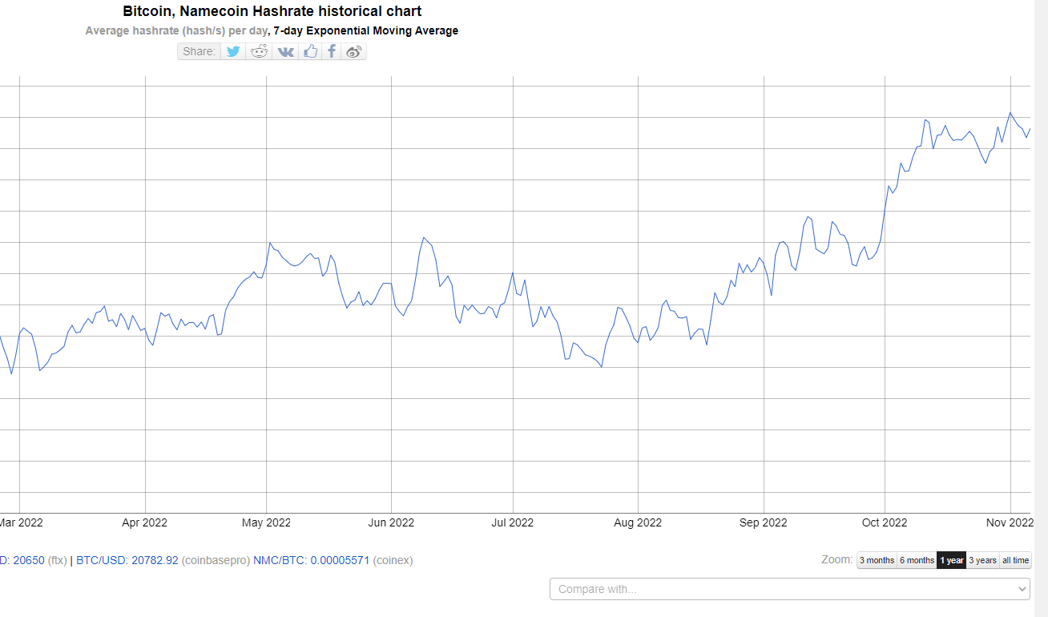The height and width of the screenshot is (617, 1048).
Task: Click the 'Average hashrate (hash/s) per day' text
Action: click(176, 30)
